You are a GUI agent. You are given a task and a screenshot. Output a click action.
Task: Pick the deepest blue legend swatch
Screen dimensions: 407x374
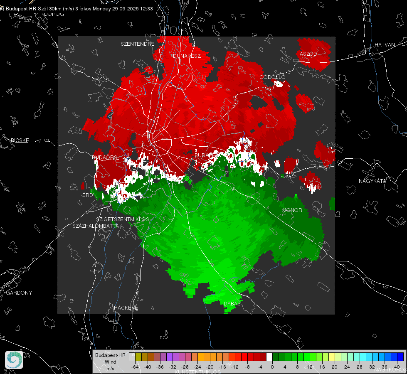pos(400,357)
